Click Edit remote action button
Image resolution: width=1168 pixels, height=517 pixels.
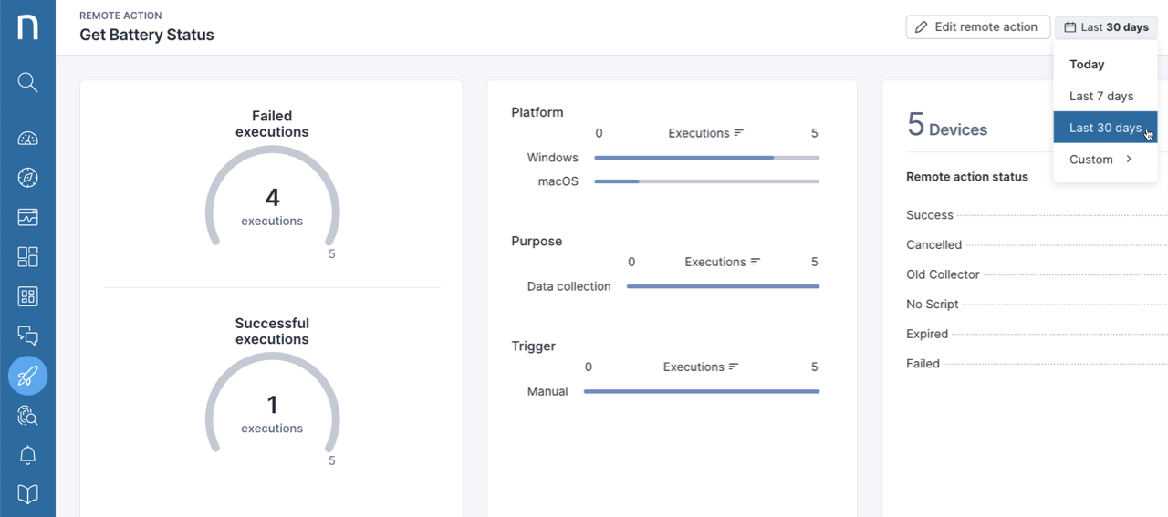977,27
